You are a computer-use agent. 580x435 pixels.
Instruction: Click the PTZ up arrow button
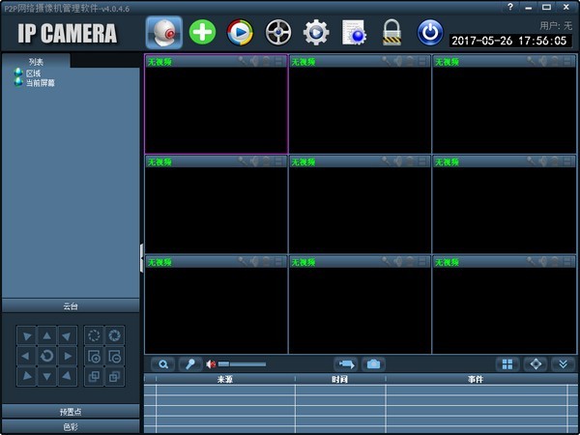point(46,335)
